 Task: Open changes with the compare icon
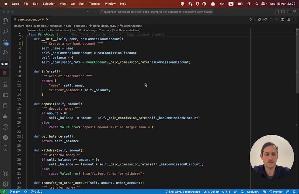coord(259,19)
